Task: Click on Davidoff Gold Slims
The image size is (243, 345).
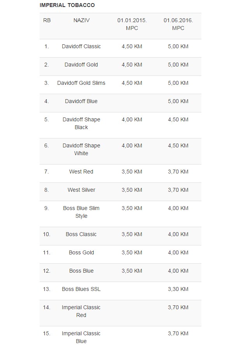Action: click(x=81, y=83)
